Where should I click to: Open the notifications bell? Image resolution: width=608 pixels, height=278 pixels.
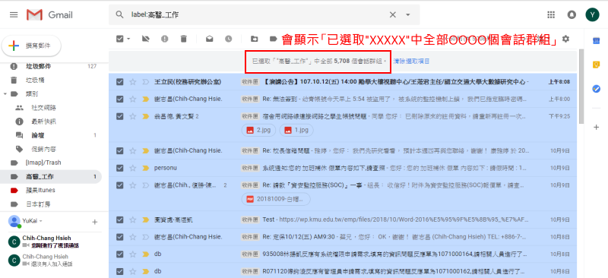point(572,14)
